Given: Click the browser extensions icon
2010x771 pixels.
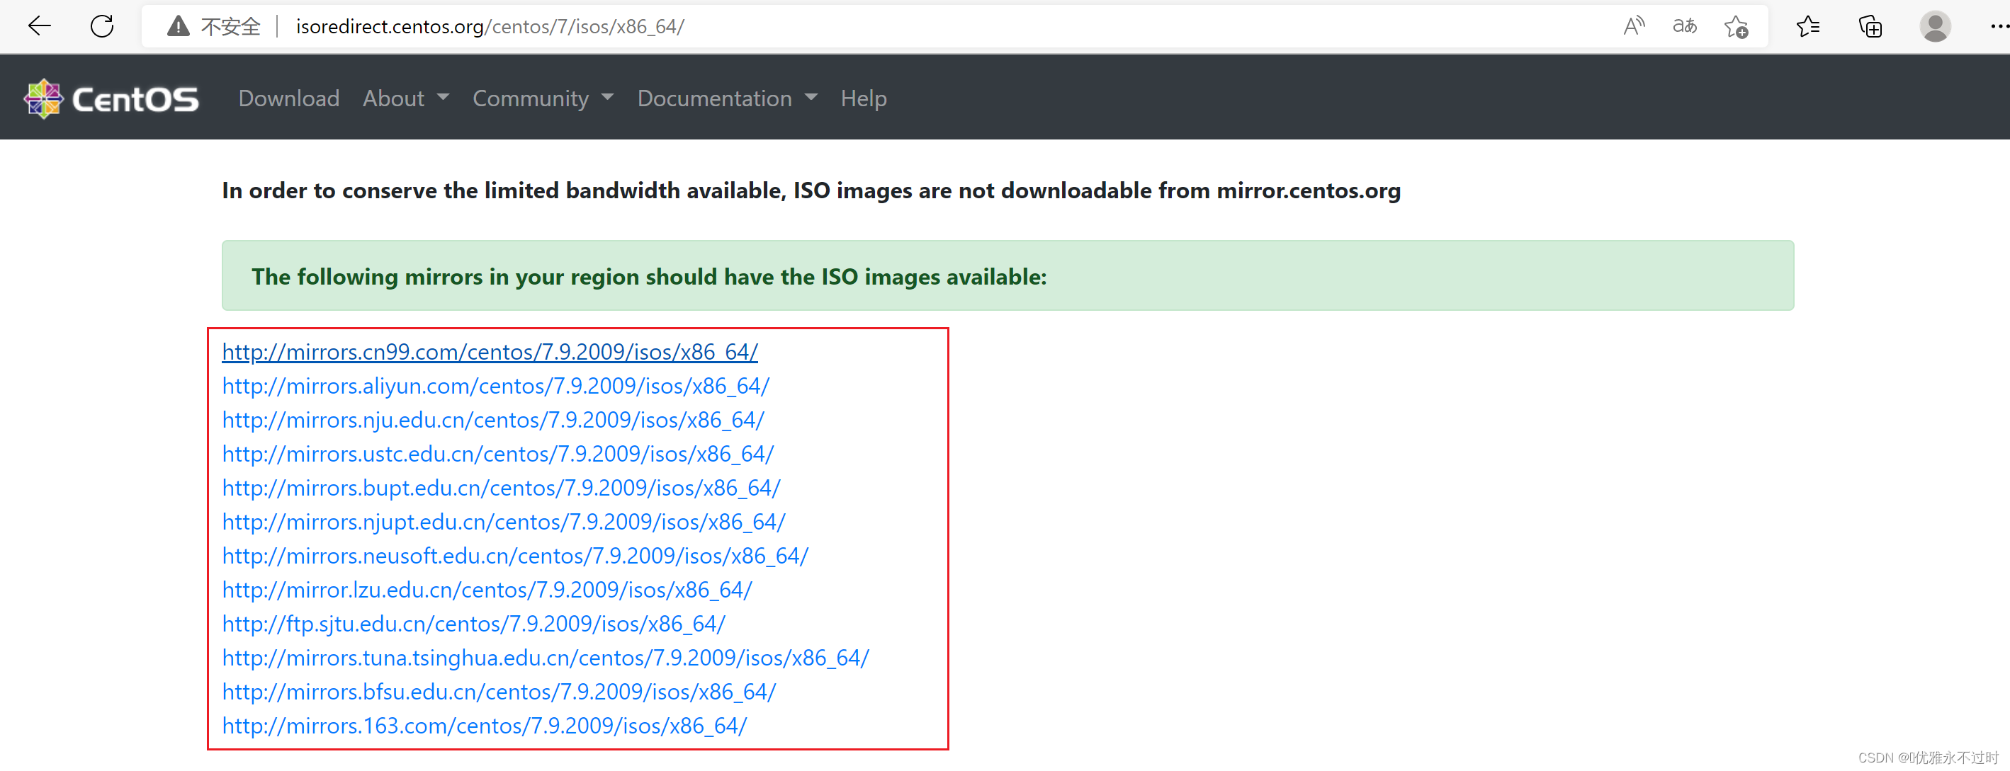Looking at the screenshot, I should click(x=1874, y=27).
